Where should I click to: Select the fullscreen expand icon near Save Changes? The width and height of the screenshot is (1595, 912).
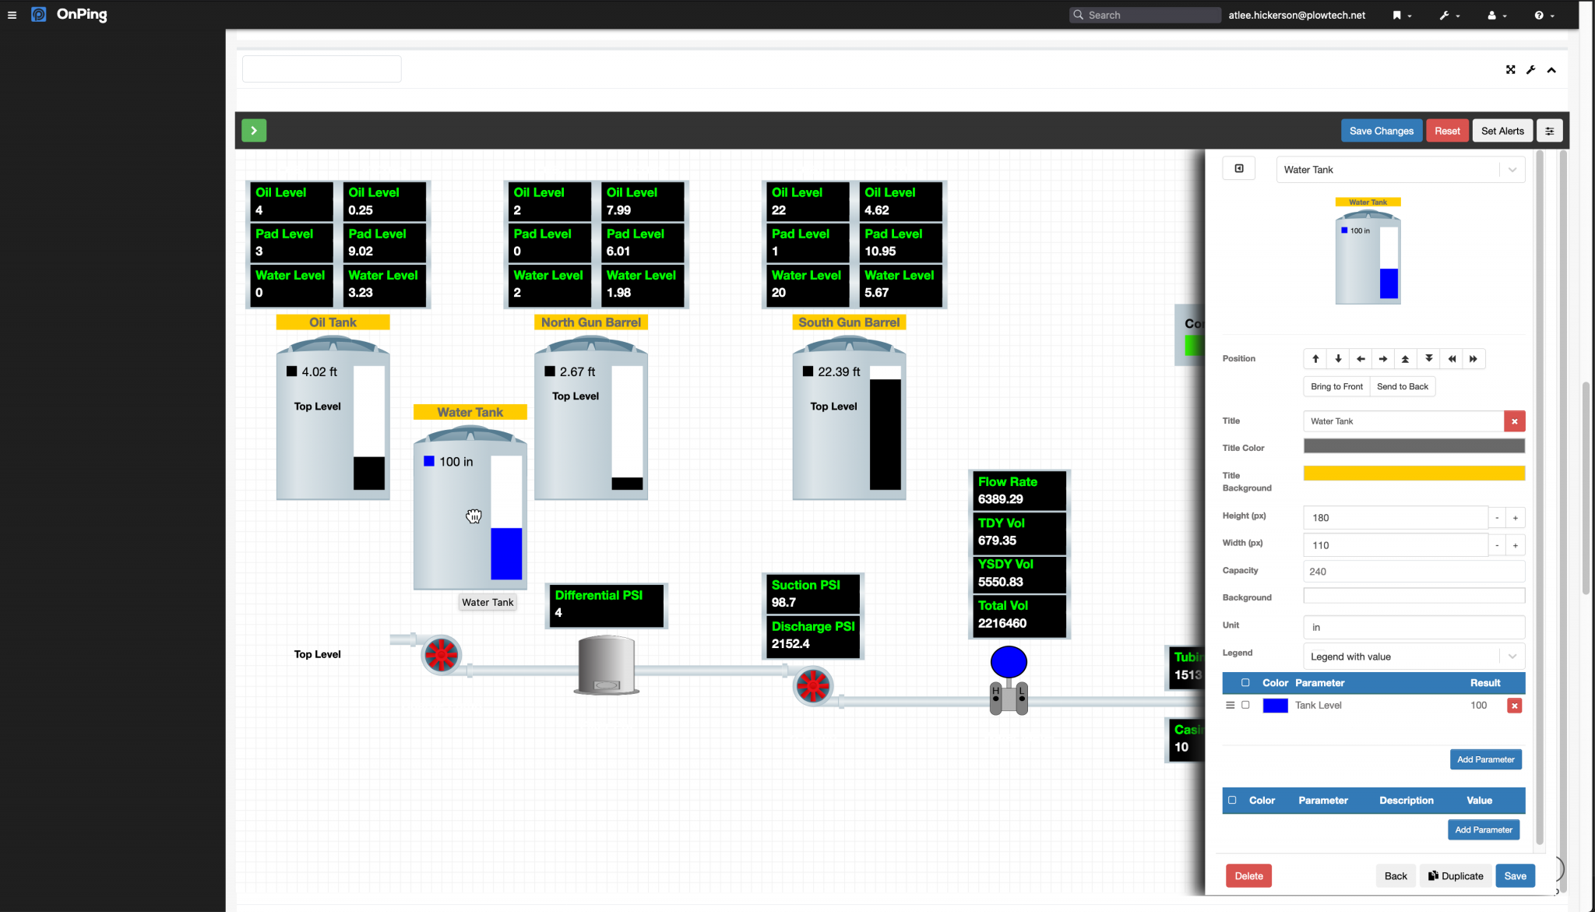pos(1510,69)
